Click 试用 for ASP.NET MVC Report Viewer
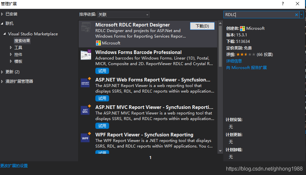 coord(102,126)
